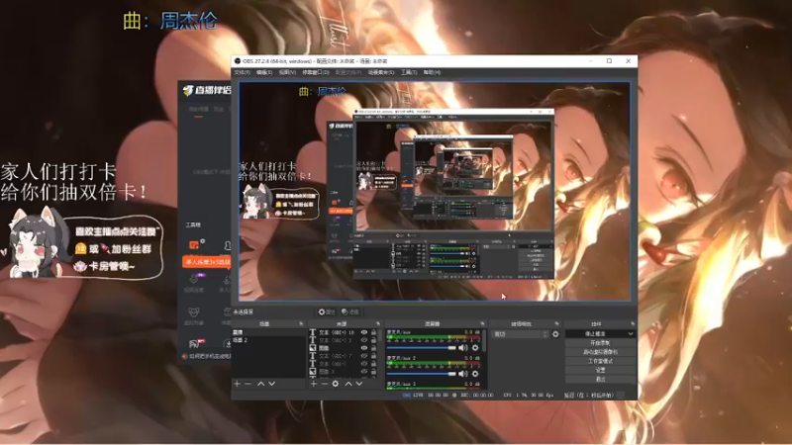
Task: Pop out the 来源 dock using its header icon
Action: (x=378, y=324)
